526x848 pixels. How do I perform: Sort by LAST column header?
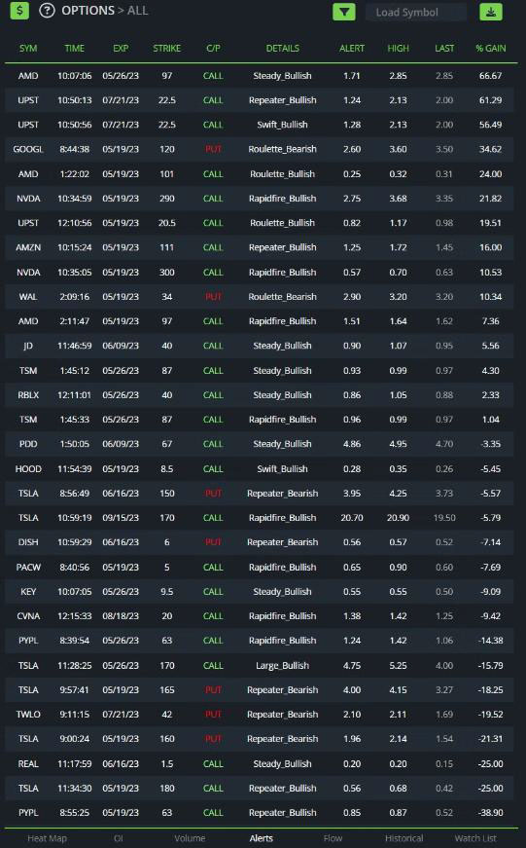444,48
